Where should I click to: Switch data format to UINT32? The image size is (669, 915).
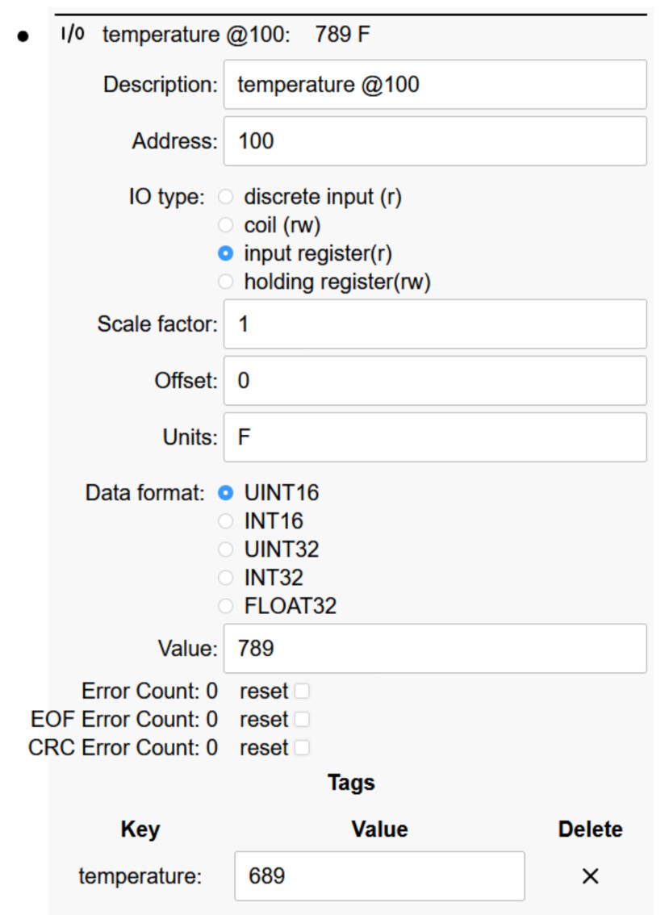click(227, 549)
